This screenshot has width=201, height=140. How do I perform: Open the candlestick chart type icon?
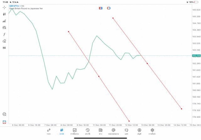click(4, 14)
